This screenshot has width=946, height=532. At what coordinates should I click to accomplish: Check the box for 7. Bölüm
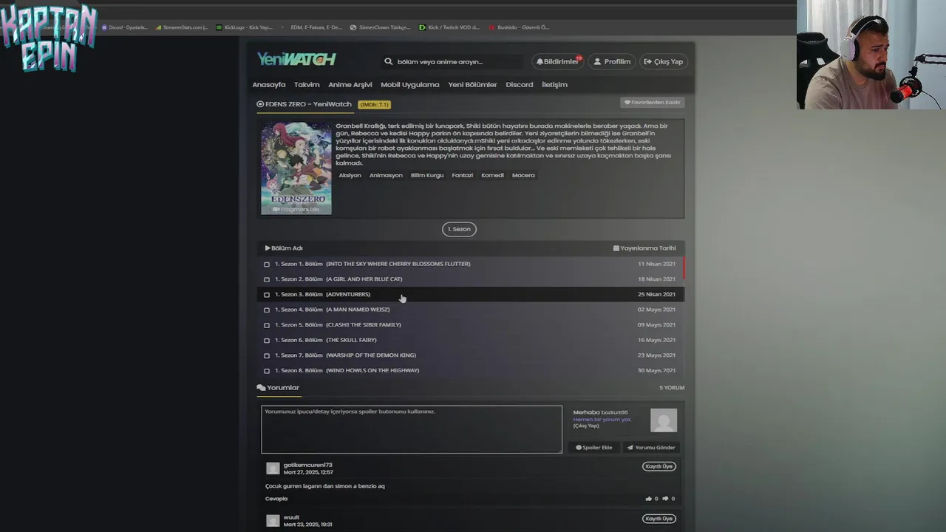[x=267, y=355]
